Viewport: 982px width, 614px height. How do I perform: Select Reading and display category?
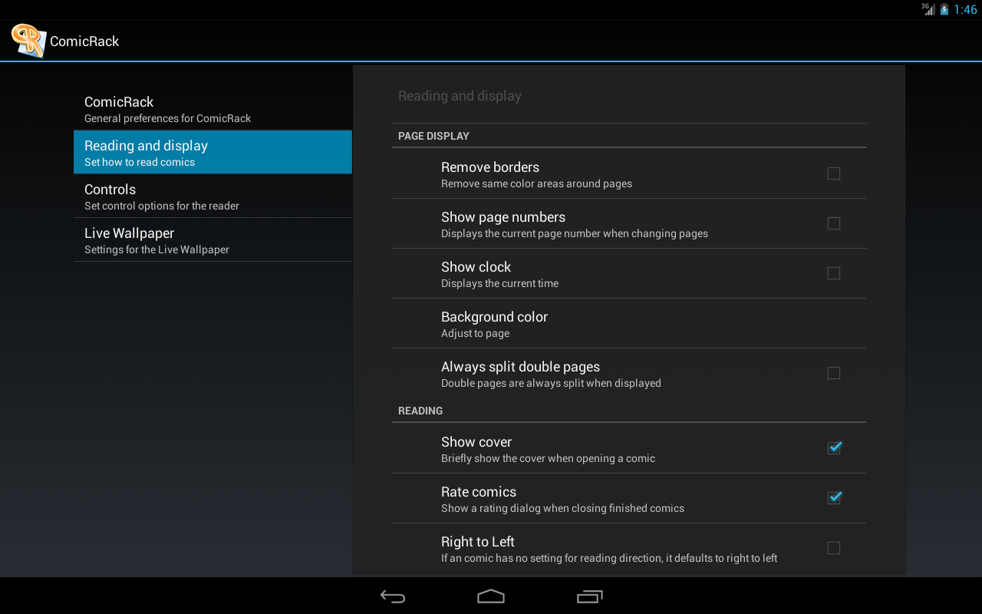point(213,152)
